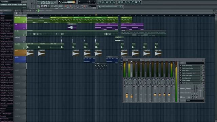Viewport: 217px width, 122px height.
Task: Select Fruity Flanger in browser list
Action: pyautogui.click(x=5, y=31)
